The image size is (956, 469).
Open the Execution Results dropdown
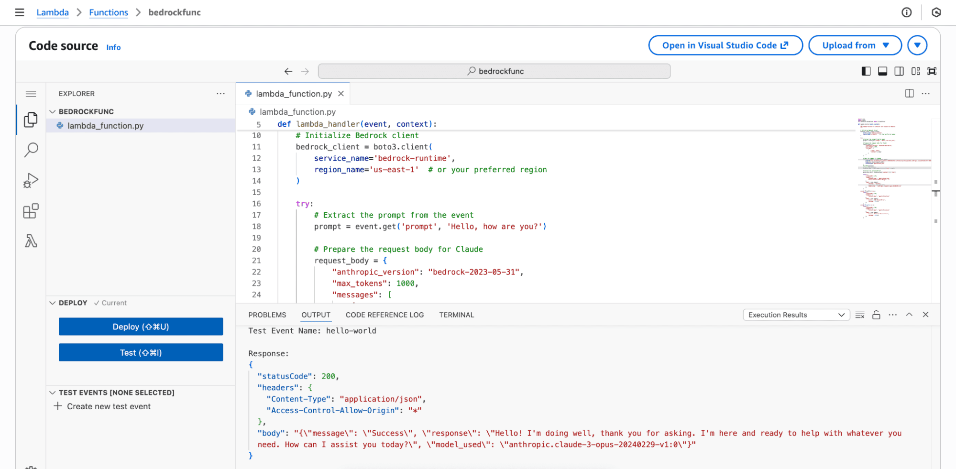pyautogui.click(x=795, y=315)
